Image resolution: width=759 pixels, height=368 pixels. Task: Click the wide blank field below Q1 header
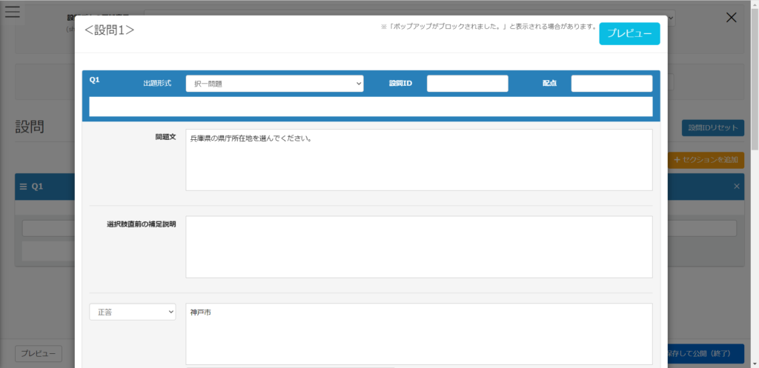370,107
